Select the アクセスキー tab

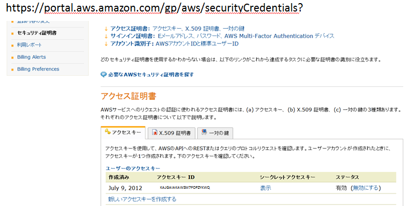click(123, 133)
